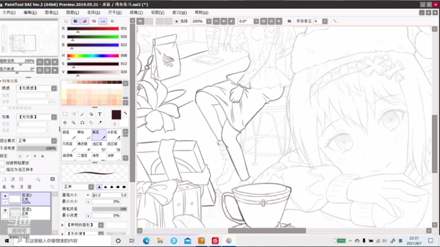440x247 pixels.
Task: Click the 画笔大小 brush size field
Action: (x=109, y=195)
